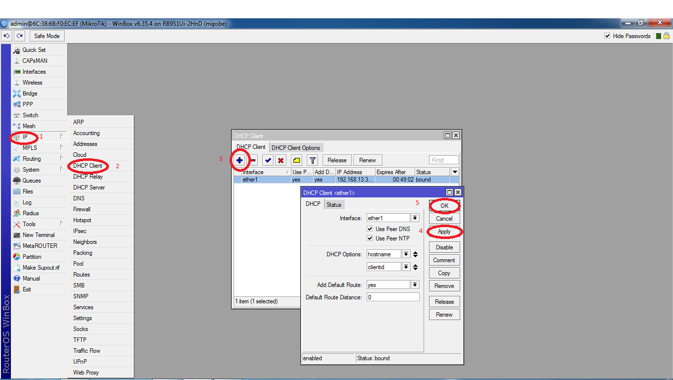Click the Files folder icon in sidebar
673x380 pixels.
coord(17,191)
